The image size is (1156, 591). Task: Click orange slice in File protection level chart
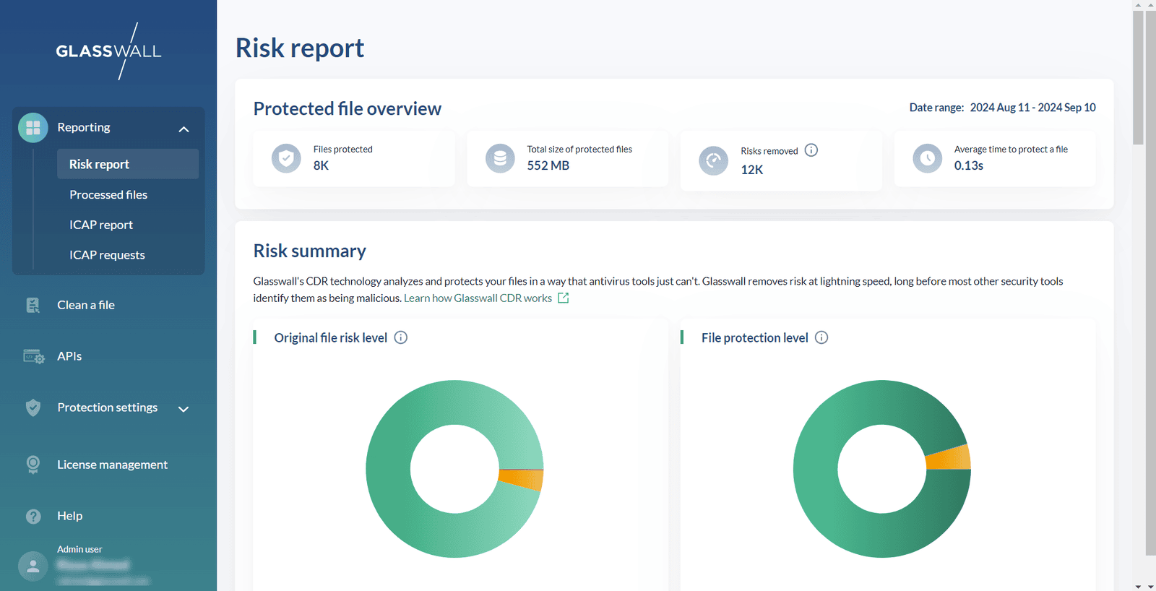pyautogui.click(x=949, y=458)
